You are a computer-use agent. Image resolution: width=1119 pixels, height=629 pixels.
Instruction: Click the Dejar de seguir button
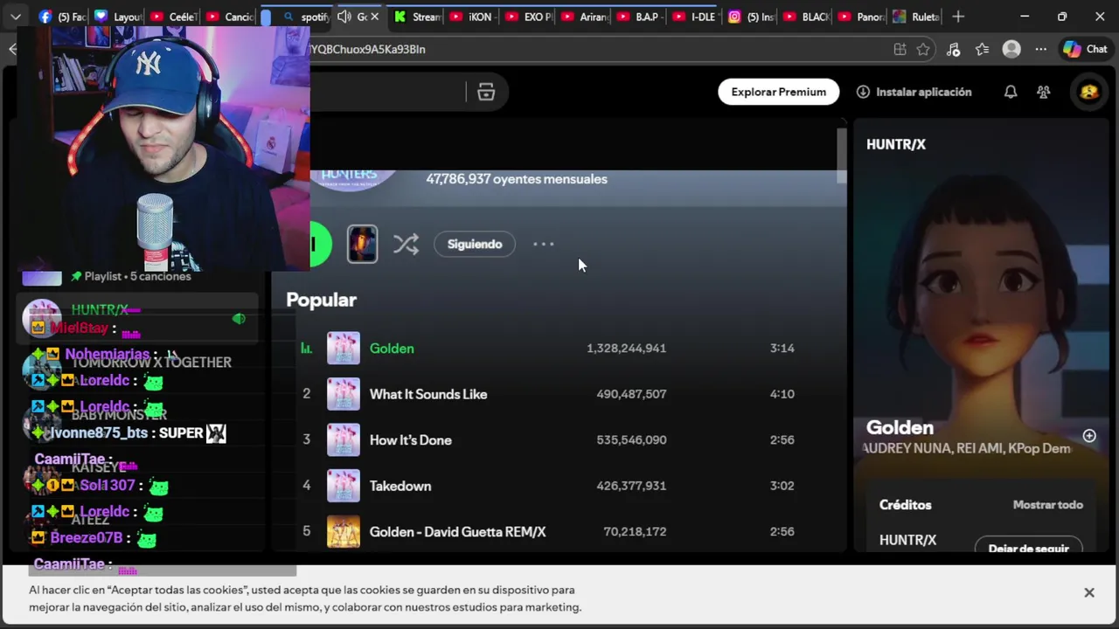click(x=1029, y=546)
